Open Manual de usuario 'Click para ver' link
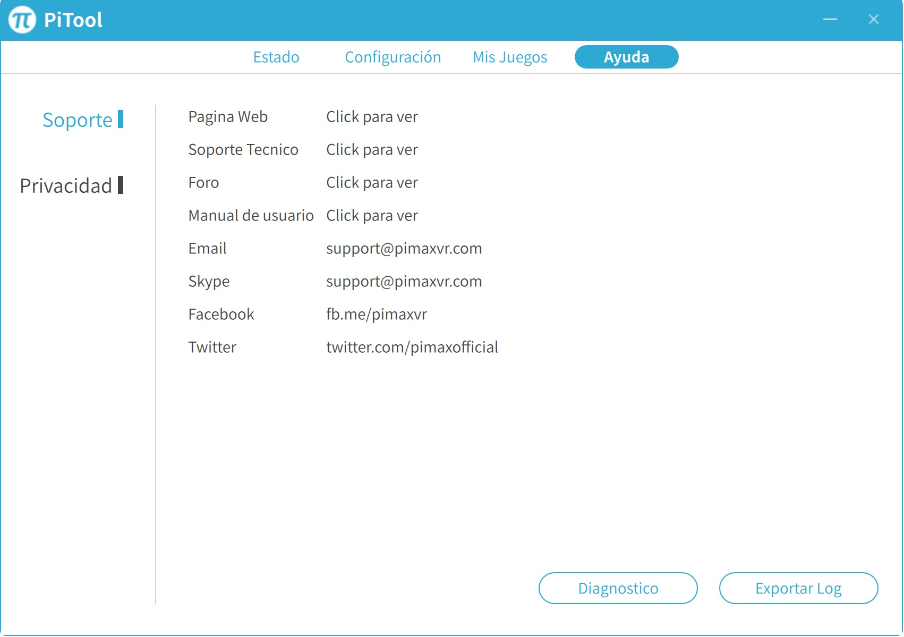The height and width of the screenshot is (637, 904). pos(372,216)
